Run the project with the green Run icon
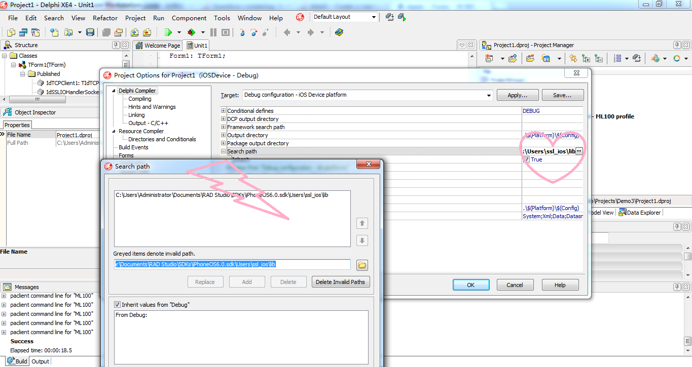 (x=167, y=32)
